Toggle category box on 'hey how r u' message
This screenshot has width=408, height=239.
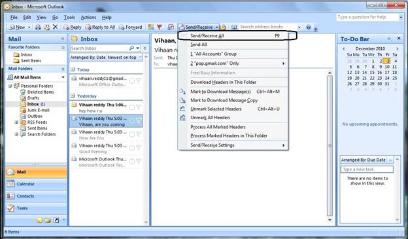132,107
